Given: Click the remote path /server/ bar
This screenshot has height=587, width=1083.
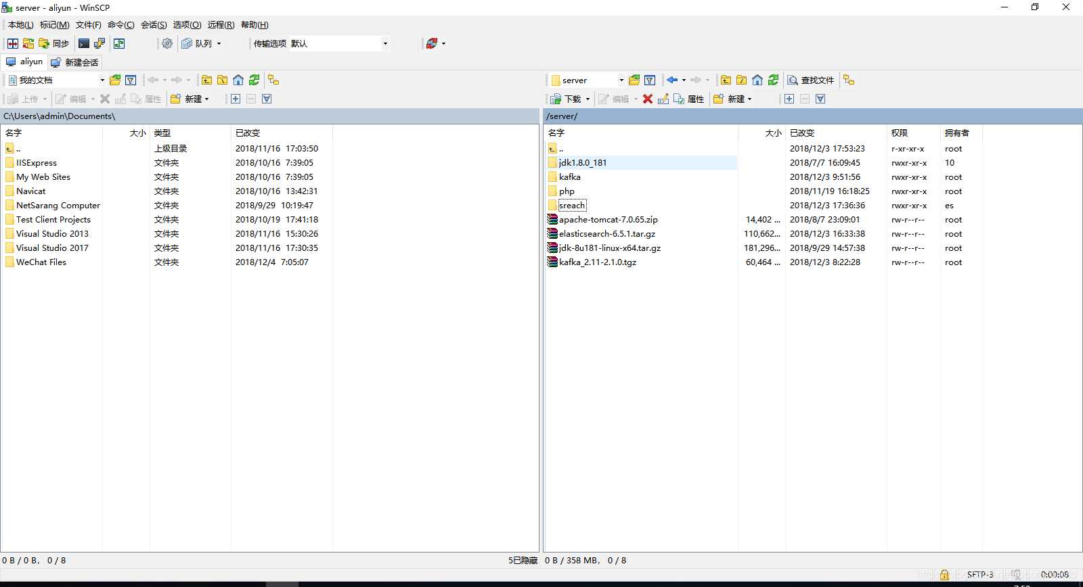Looking at the screenshot, I should 813,116.
